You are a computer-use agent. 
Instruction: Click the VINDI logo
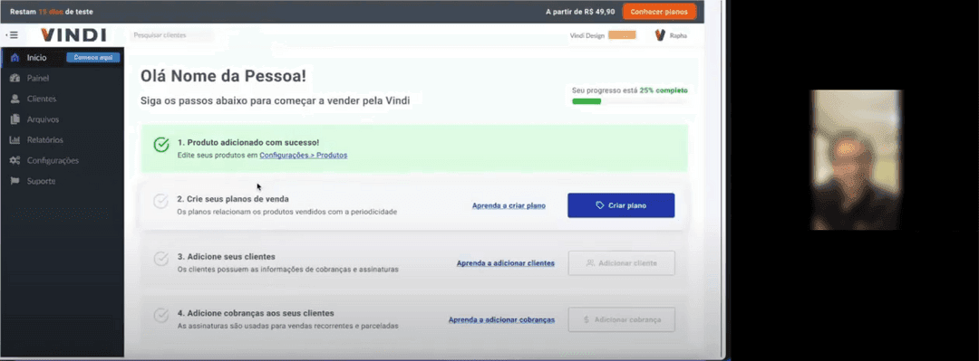coord(73,35)
